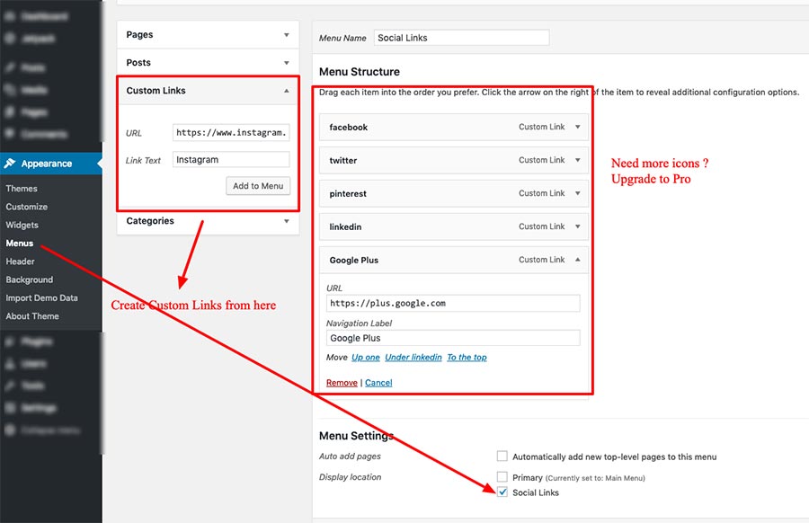
Task: Collapse the Google Plus menu item arrow
Action: (578, 260)
